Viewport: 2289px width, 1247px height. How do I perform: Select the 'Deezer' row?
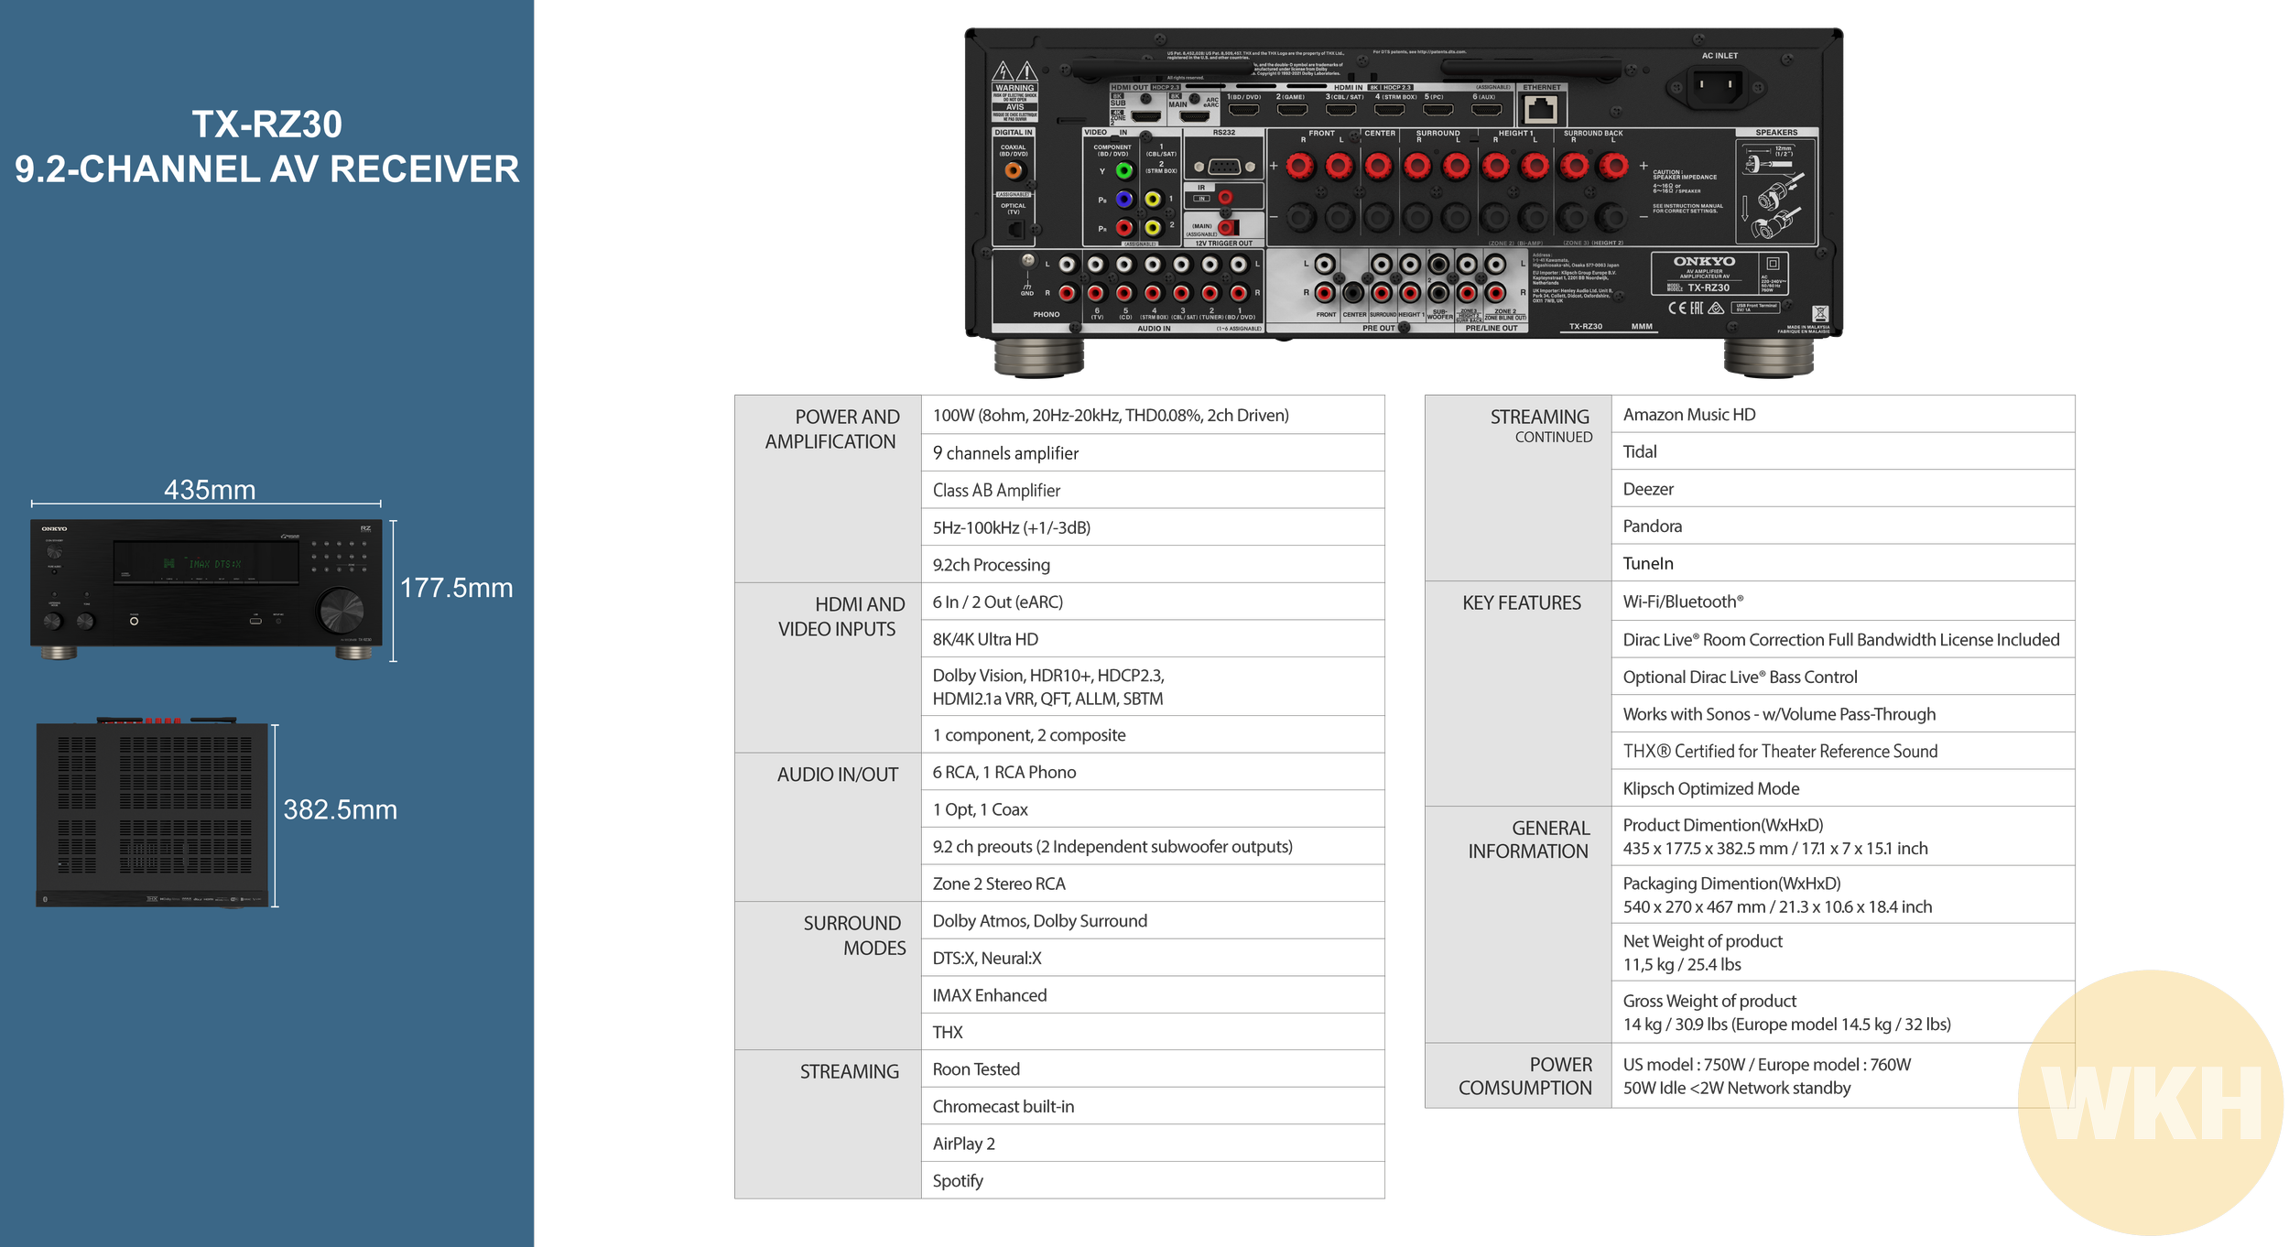(1842, 489)
